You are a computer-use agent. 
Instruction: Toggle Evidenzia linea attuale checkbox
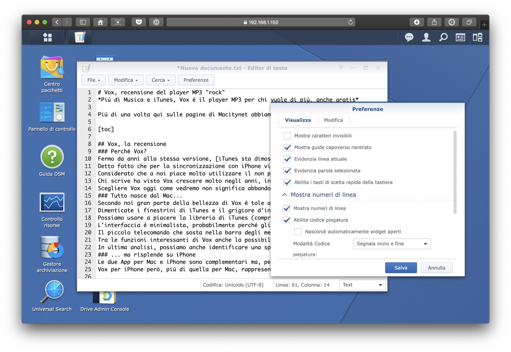point(287,159)
